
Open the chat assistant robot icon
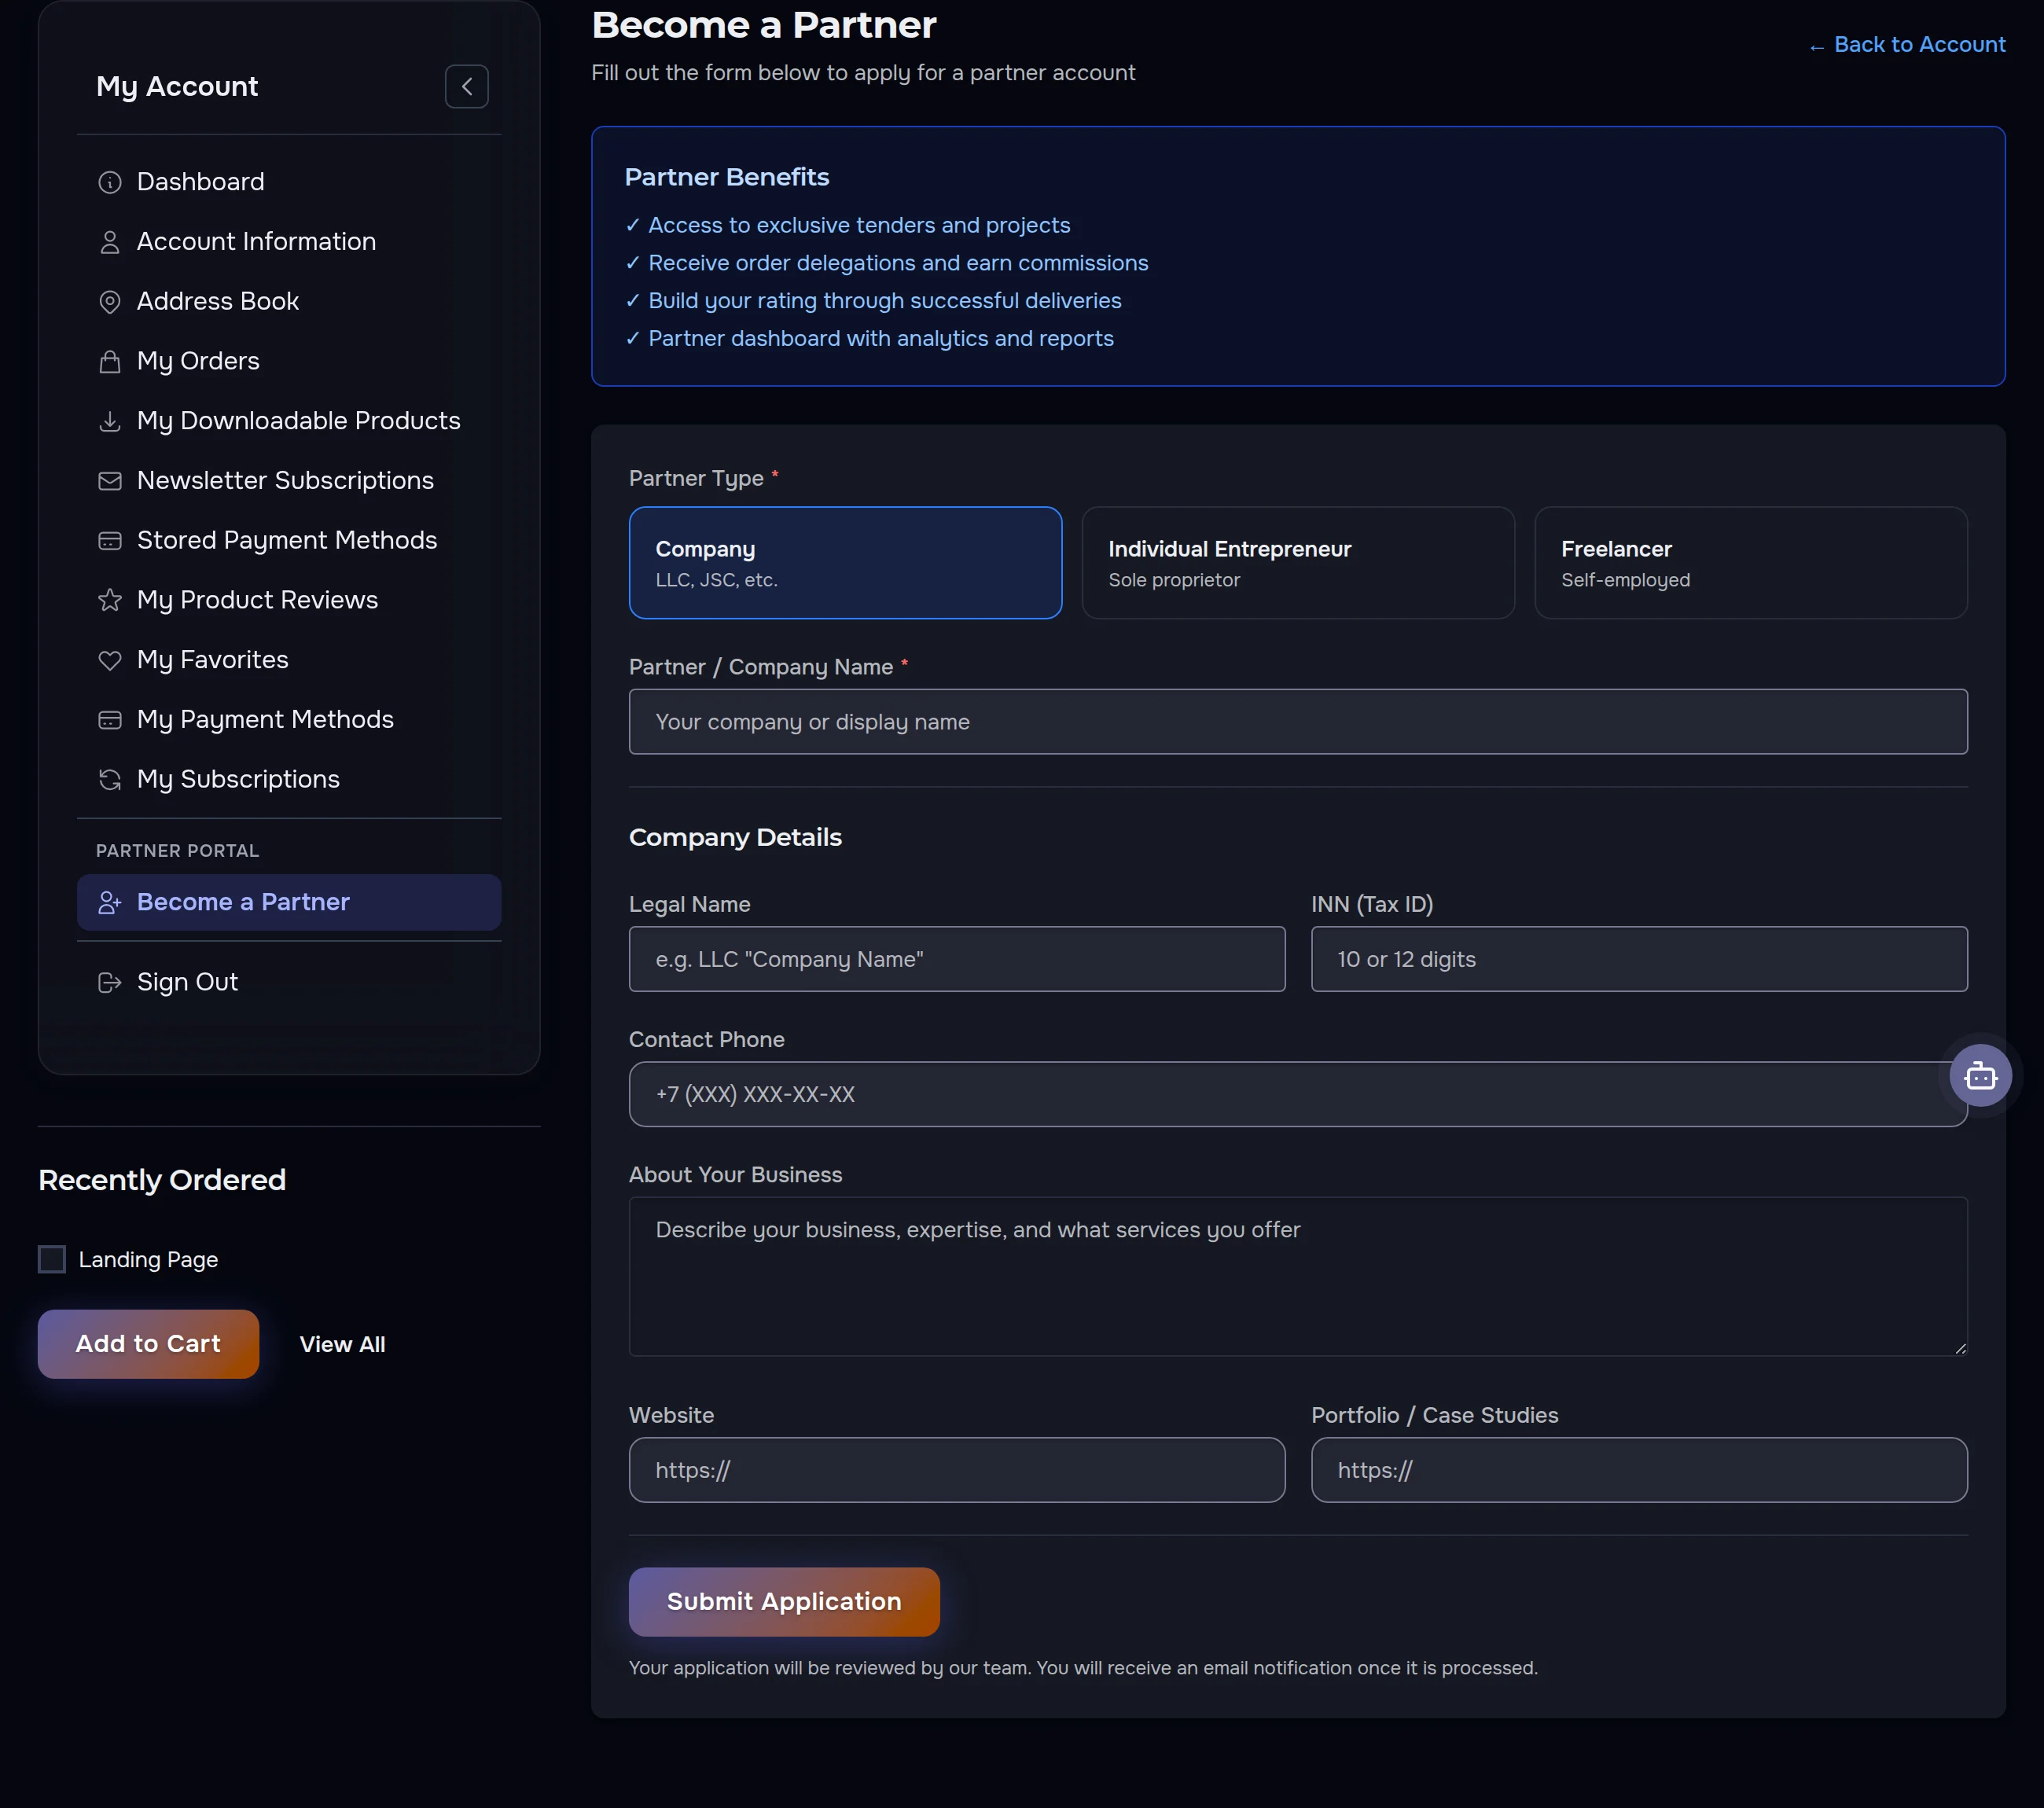pos(1980,1075)
